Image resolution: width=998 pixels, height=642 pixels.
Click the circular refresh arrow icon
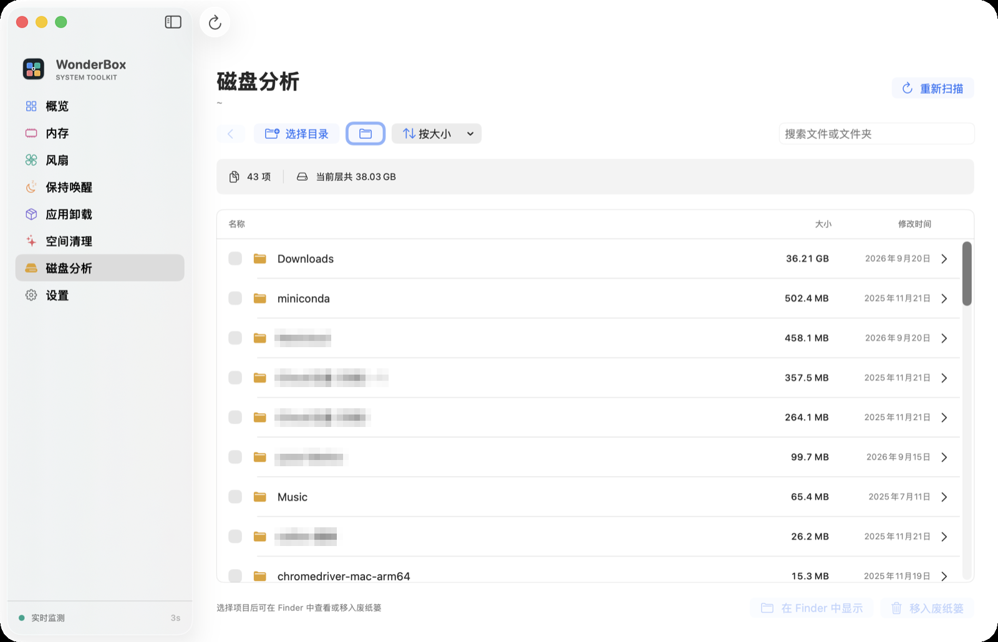(x=215, y=22)
